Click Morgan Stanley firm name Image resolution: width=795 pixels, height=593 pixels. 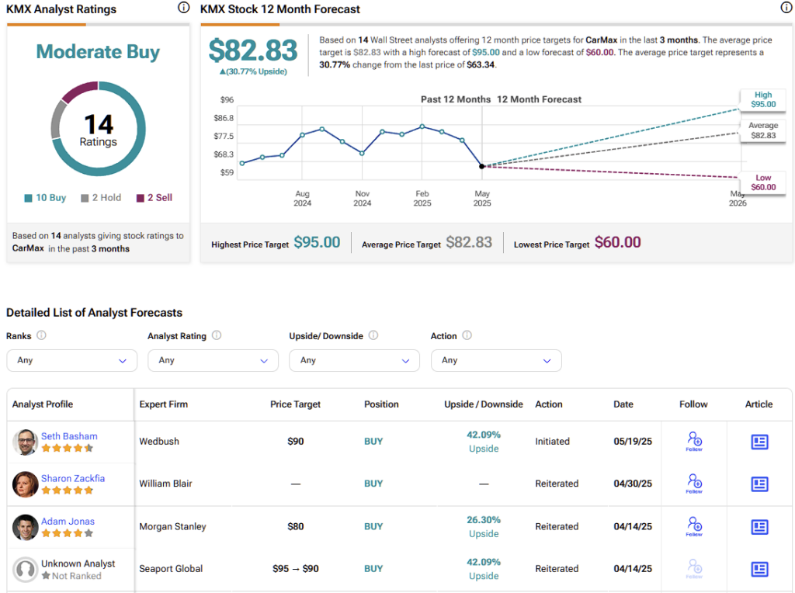[x=172, y=526]
